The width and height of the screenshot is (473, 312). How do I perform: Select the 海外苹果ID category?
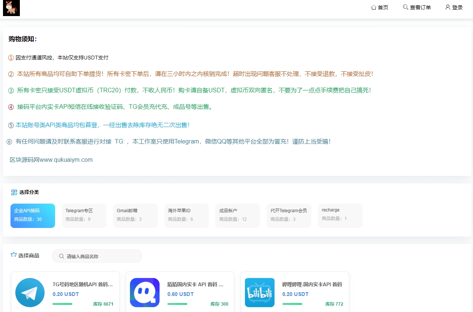(187, 216)
